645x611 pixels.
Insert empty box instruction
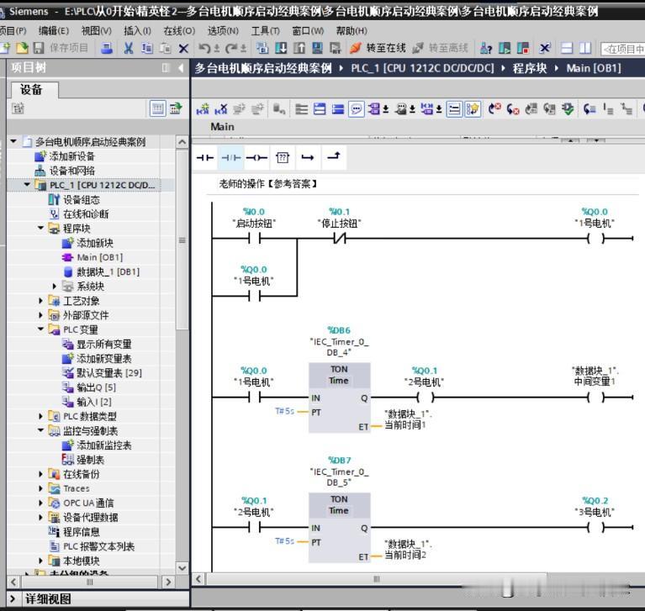point(283,157)
